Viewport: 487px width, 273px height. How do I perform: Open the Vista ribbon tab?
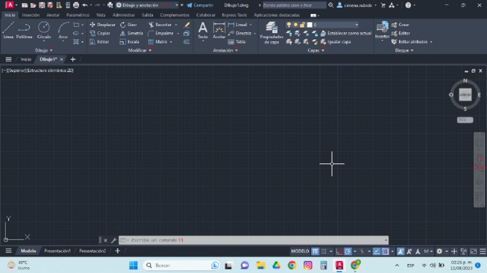coord(101,15)
